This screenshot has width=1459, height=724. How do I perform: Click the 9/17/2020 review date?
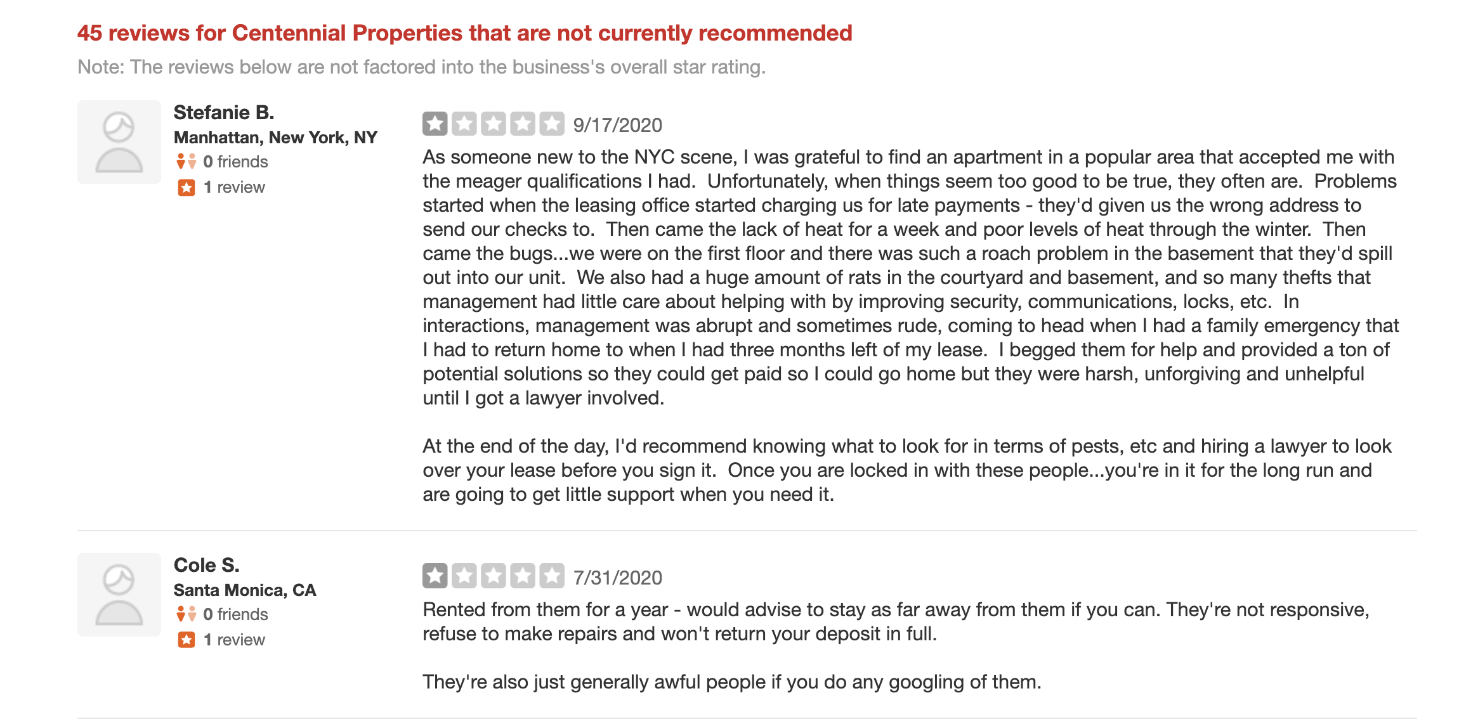617,126
